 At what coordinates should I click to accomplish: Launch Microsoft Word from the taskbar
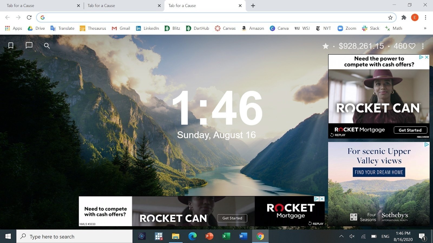243,236
